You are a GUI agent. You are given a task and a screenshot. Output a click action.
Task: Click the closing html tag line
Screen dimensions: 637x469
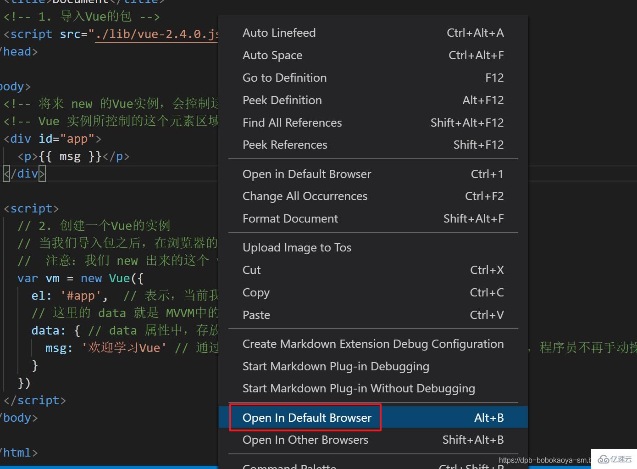[x=19, y=452]
